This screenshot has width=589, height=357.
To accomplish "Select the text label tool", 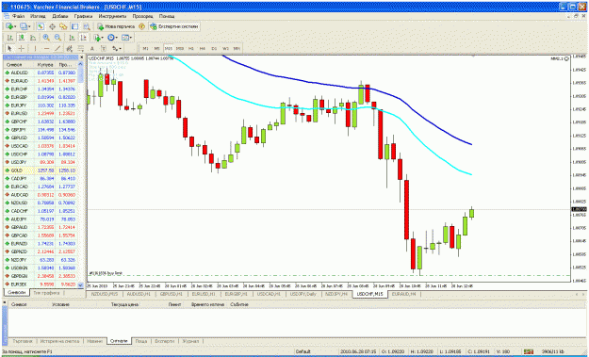I will 104,48.
